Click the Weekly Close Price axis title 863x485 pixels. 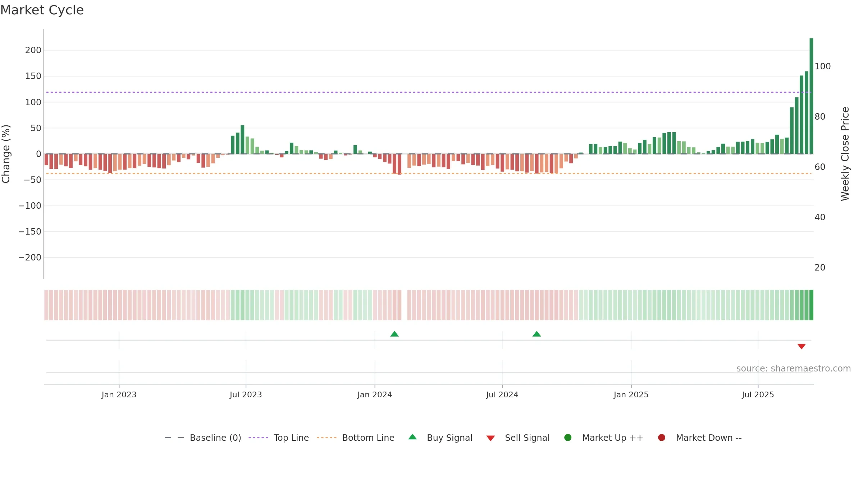845,154
